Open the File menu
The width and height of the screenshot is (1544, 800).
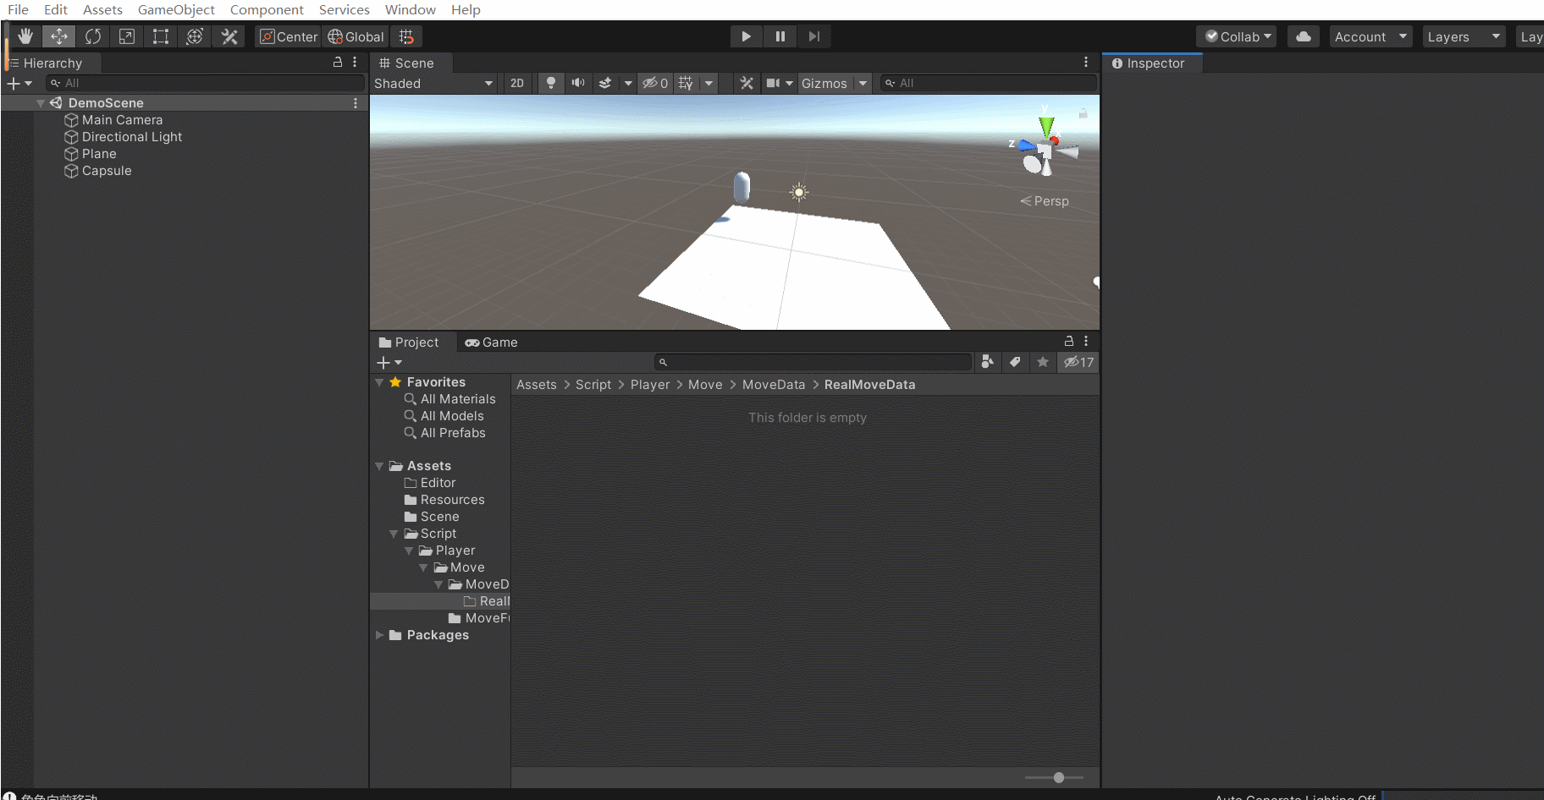click(18, 9)
